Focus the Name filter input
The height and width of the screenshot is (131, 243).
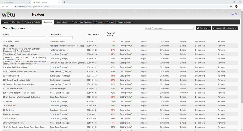pos(24,38)
